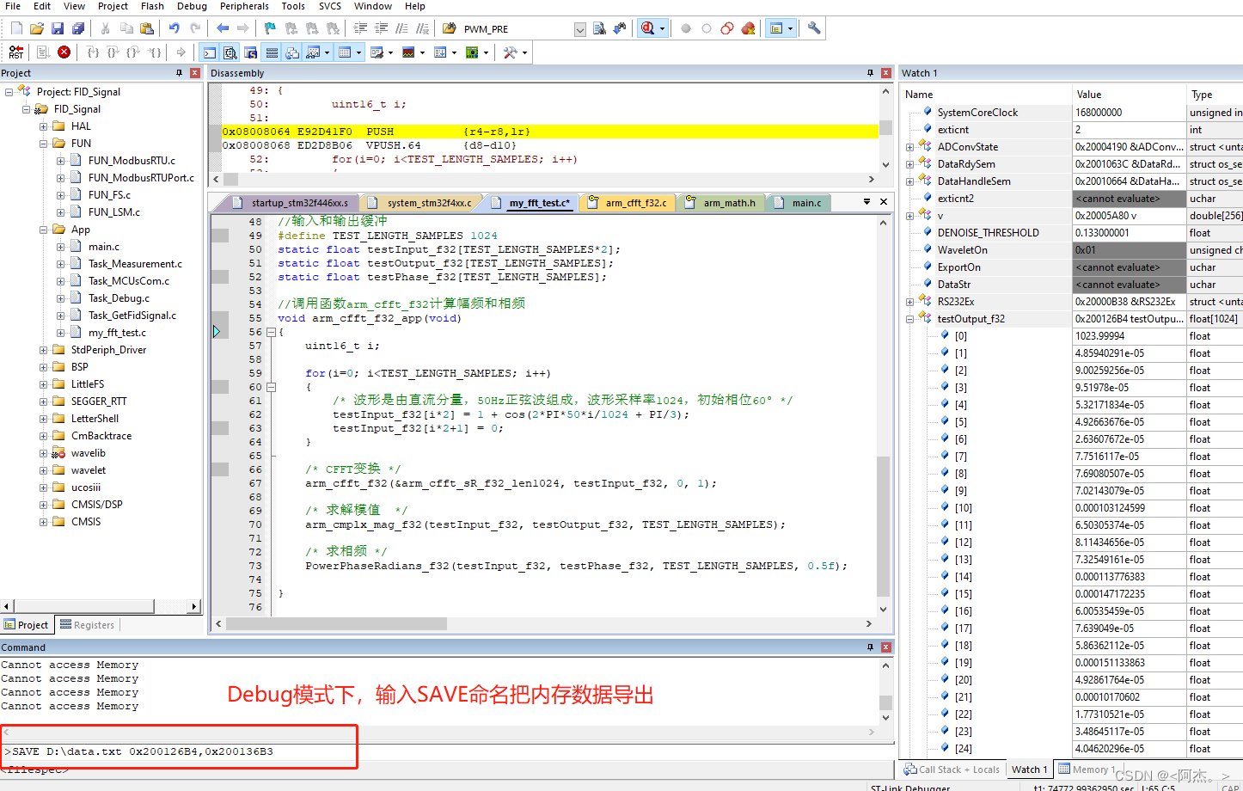Open Find in Files

click(600, 28)
